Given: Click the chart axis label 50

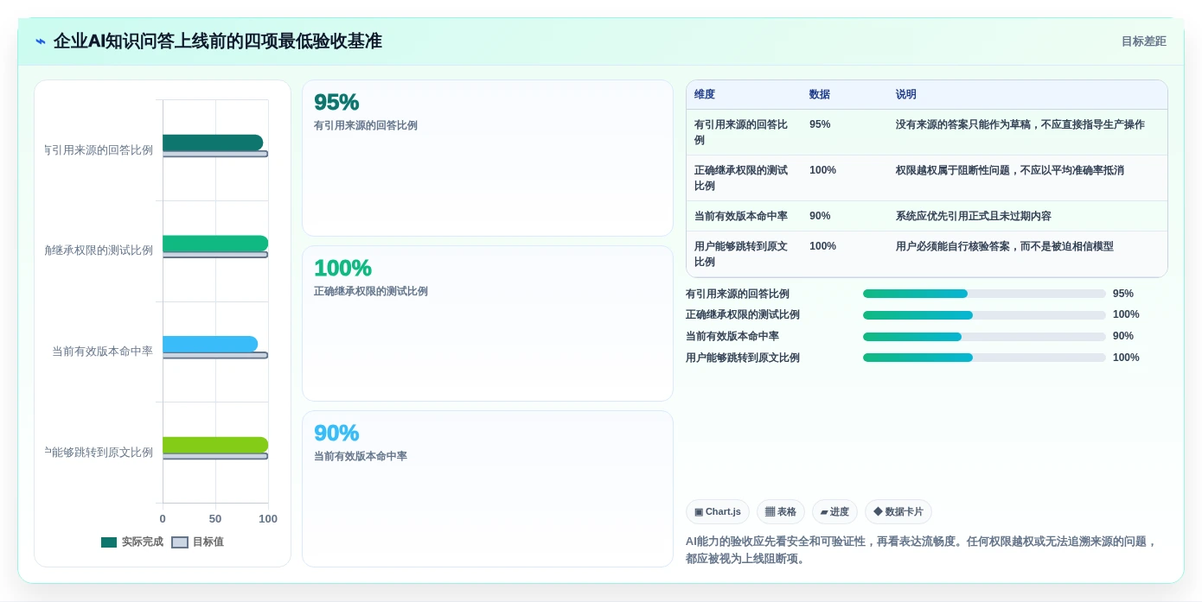Looking at the screenshot, I should (215, 519).
